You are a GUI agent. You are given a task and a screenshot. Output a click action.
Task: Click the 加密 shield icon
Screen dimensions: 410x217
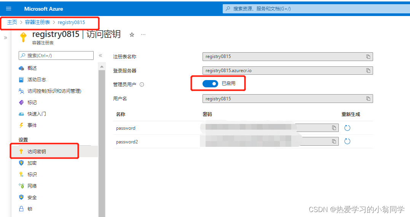(x=21, y=163)
